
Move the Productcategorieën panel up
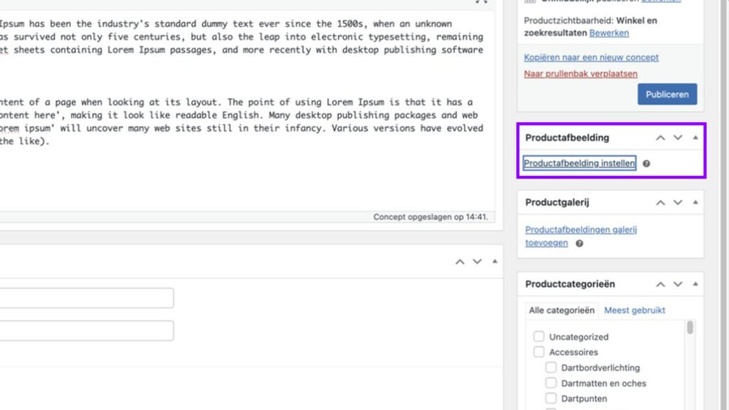click(x=660, y=284)
